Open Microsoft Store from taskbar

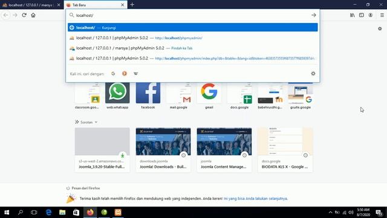76,213
